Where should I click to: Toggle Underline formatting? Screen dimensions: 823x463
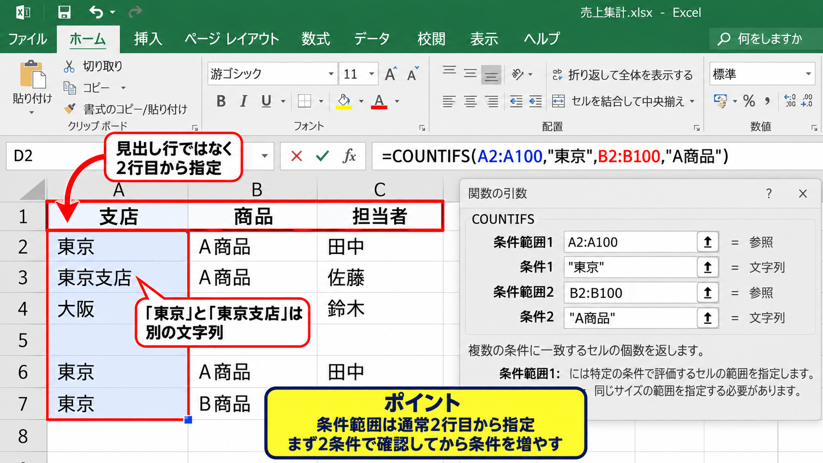click(266, 101)
